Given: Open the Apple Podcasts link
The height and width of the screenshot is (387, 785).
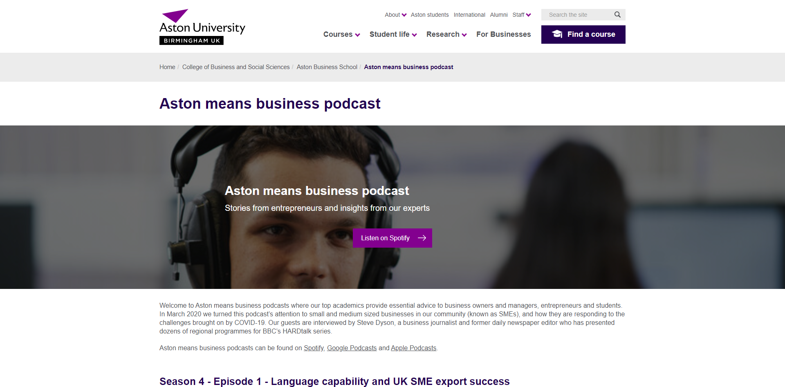Looking at the screenshot, I should click(413, 348).
